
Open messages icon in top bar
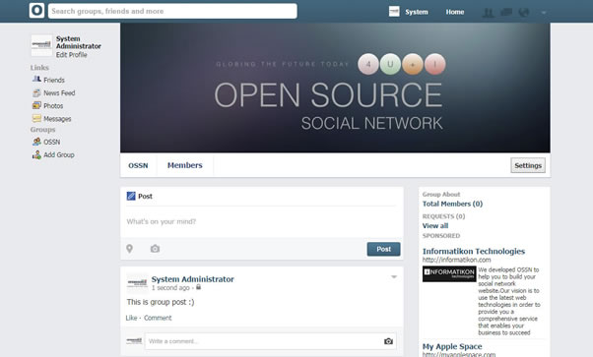[506, 13]
